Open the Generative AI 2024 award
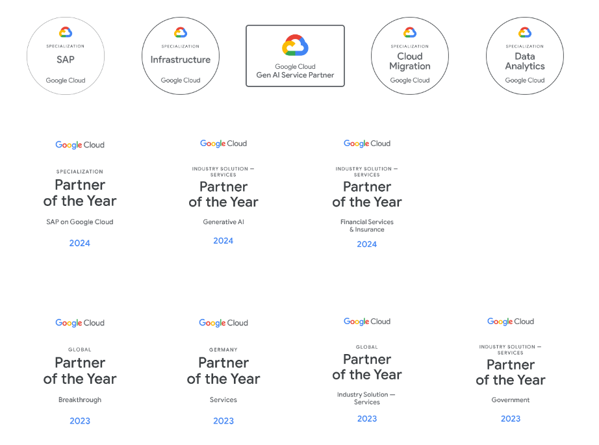The image size is (599, 445). (223, 194)
